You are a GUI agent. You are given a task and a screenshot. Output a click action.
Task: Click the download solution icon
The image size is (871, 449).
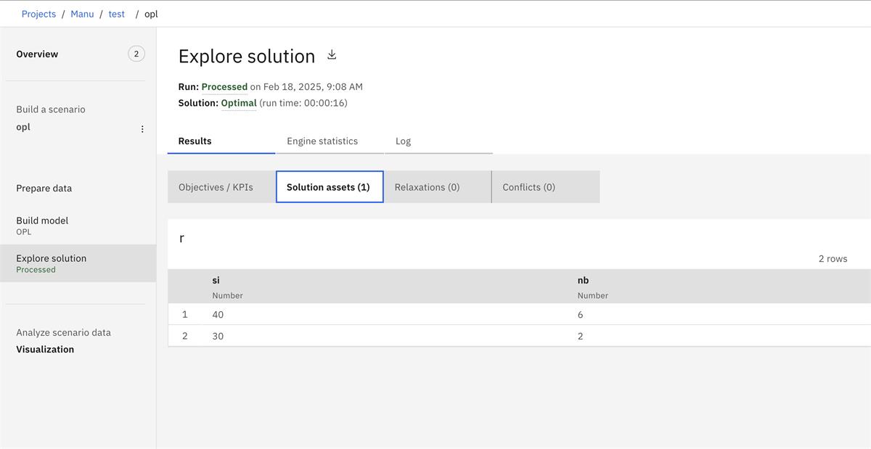click(332, 55)
